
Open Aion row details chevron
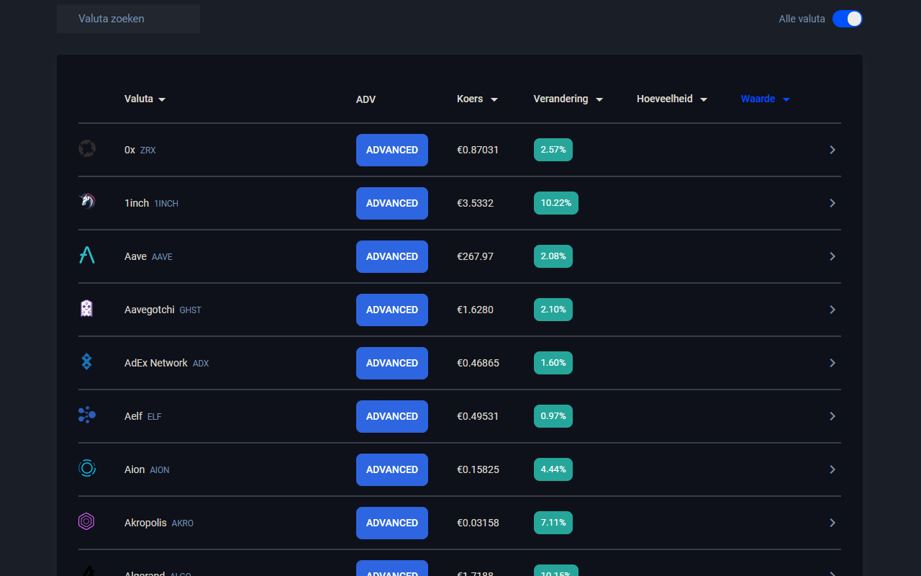coord(832,469)
